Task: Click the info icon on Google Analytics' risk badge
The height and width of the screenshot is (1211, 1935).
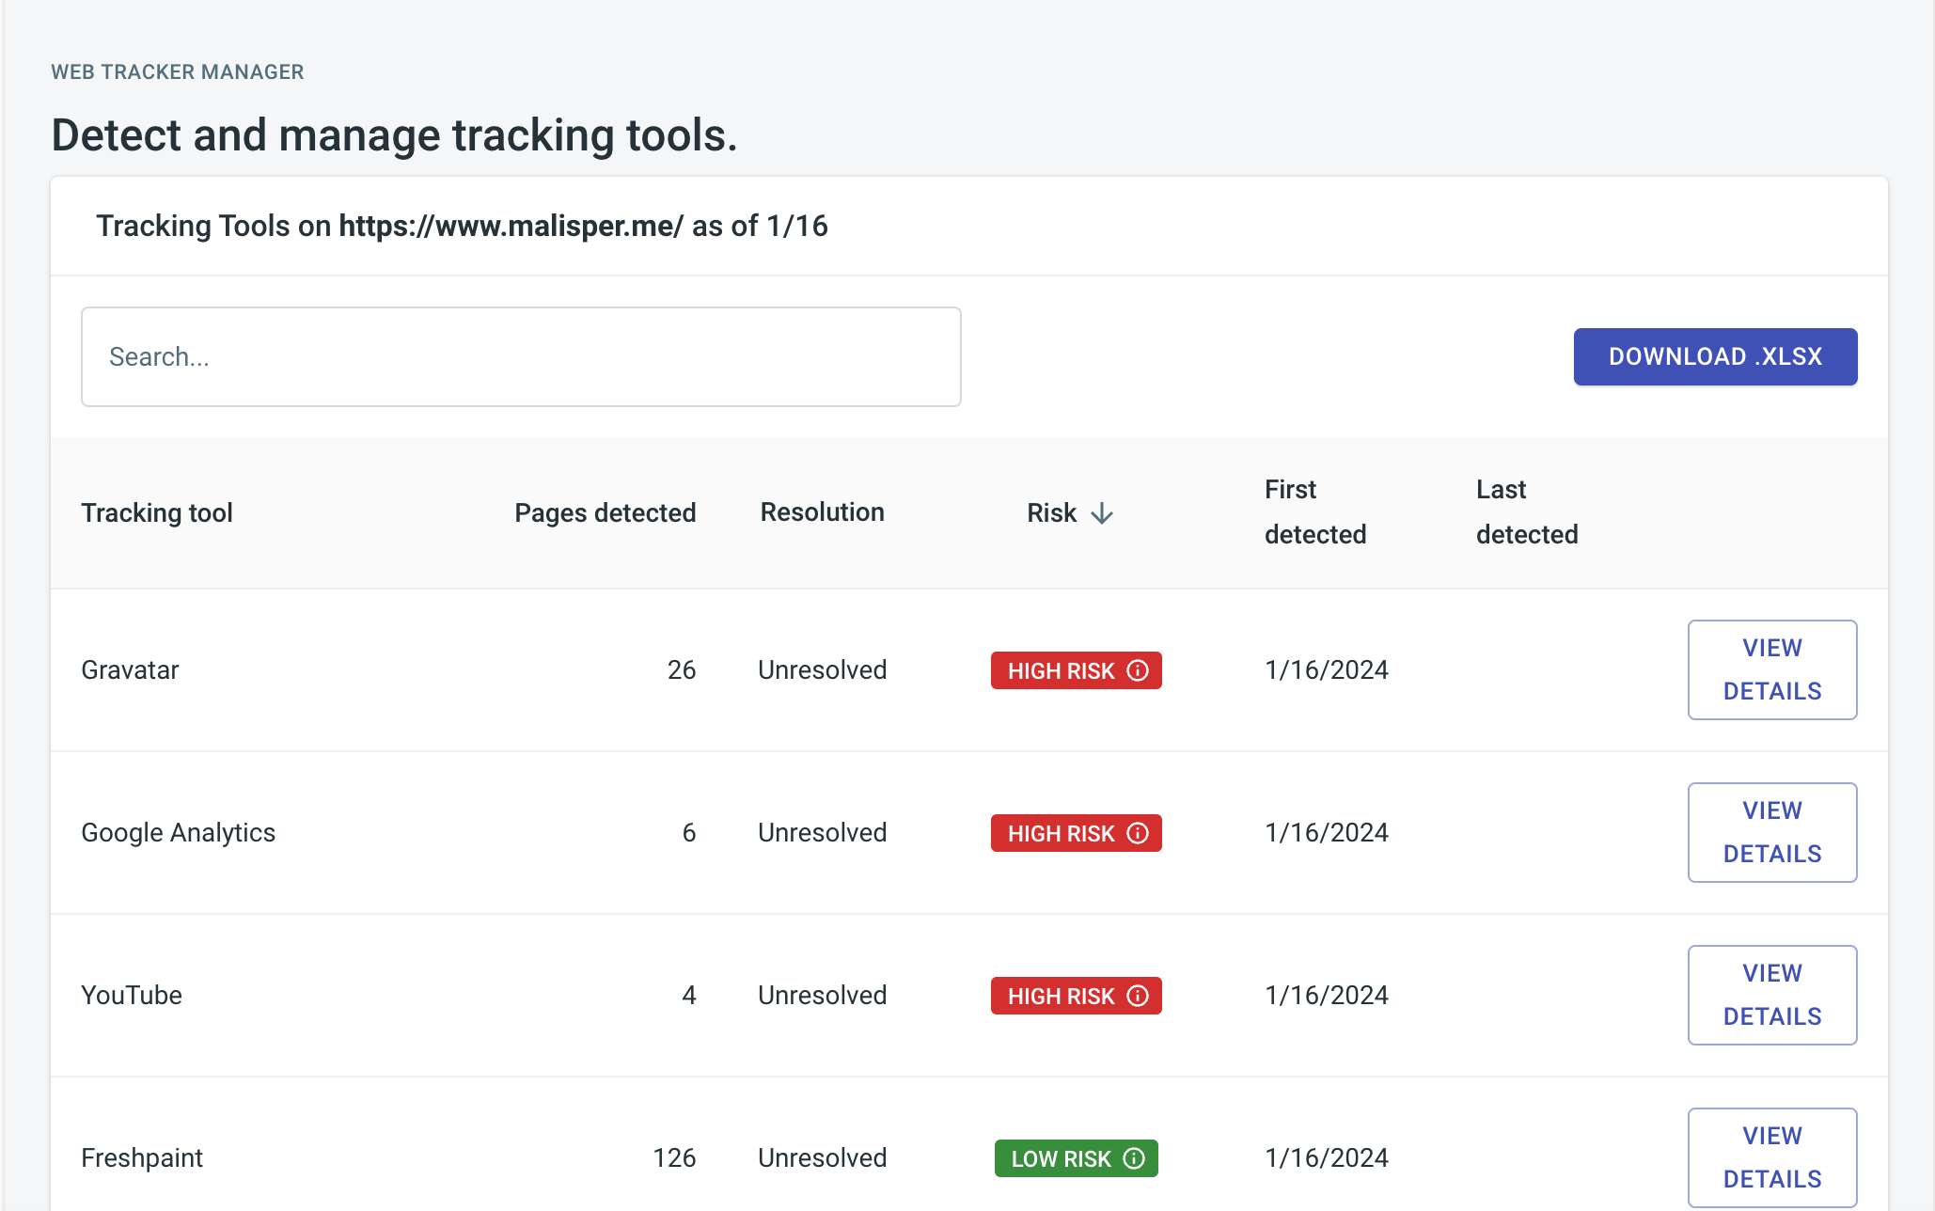Action: pyautogui.click(x=1138, y=833)
